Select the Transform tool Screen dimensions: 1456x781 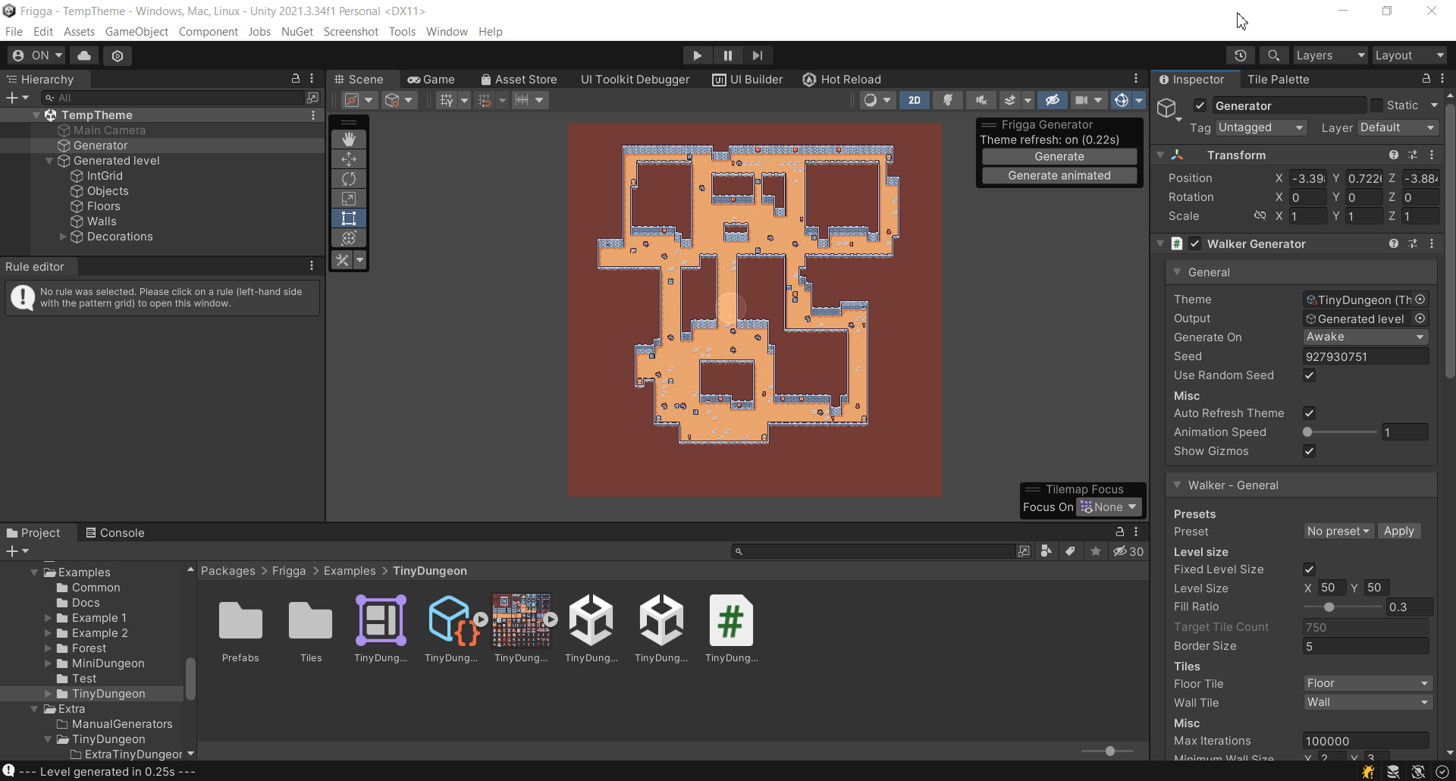click(x=349, y=237)
